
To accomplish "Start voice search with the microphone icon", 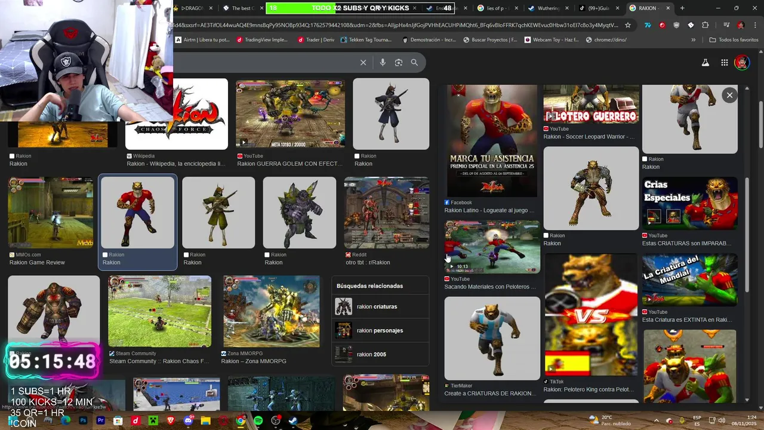I will click(x=383, y=63).
